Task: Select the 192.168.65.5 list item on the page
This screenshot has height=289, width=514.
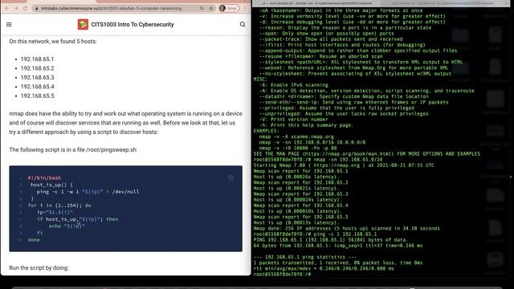Action: coord(38,96)
